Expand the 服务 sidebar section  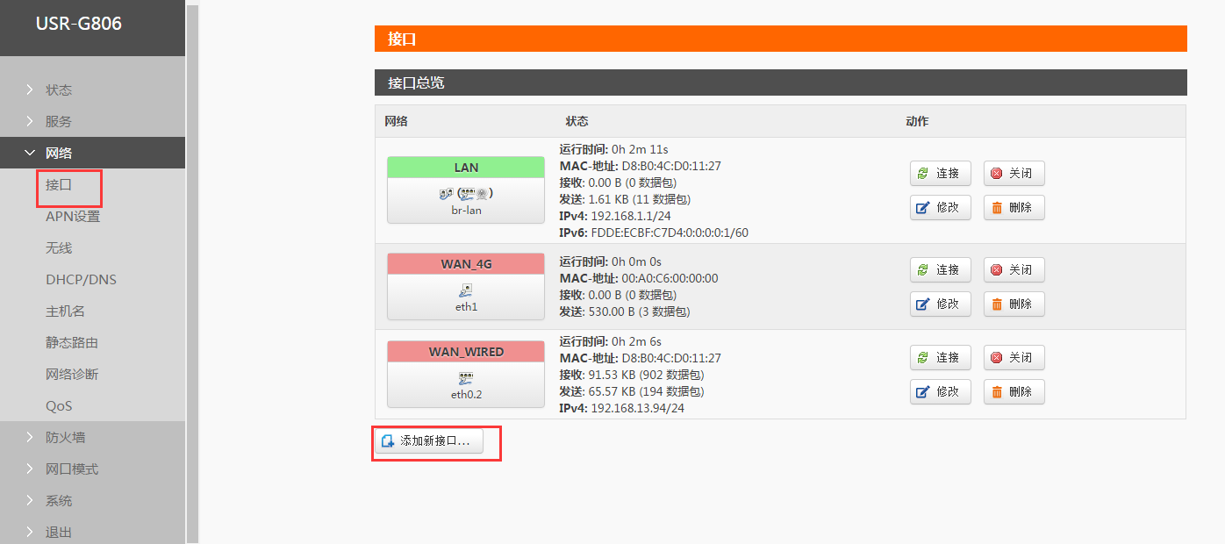click(x=59, y=121)
